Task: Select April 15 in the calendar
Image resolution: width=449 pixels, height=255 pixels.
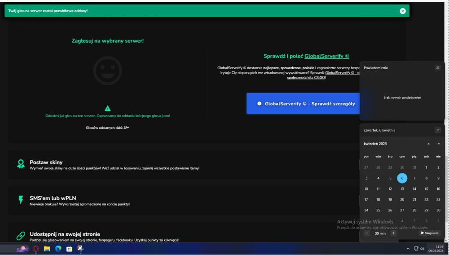Action: [x=426, y=189]
